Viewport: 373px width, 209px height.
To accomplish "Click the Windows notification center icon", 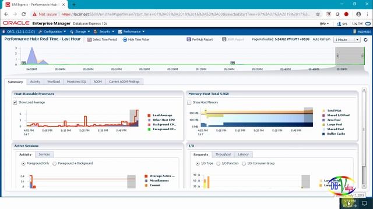I will [x=364, y=203].
